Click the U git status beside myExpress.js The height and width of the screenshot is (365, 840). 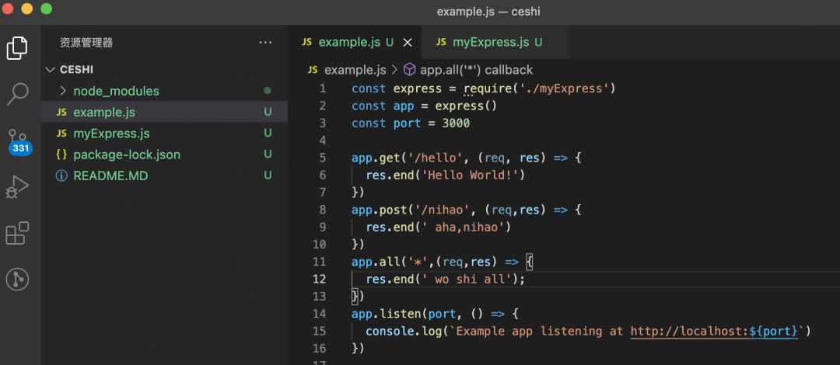click(x=268, y=134)
